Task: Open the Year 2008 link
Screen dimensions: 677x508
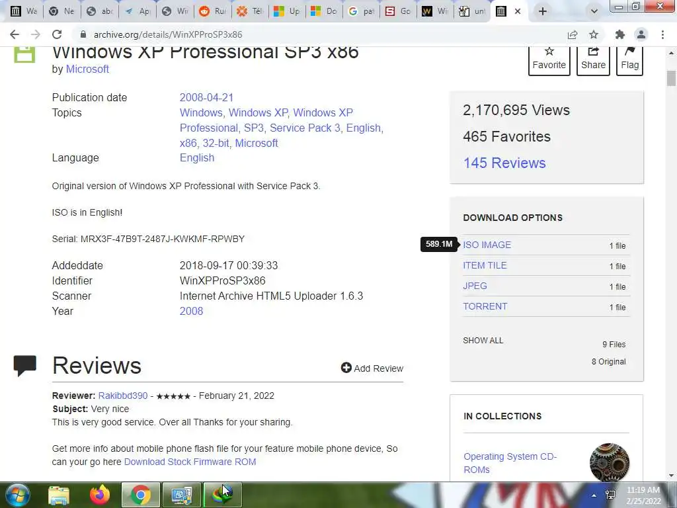Action: click(191, 311)
